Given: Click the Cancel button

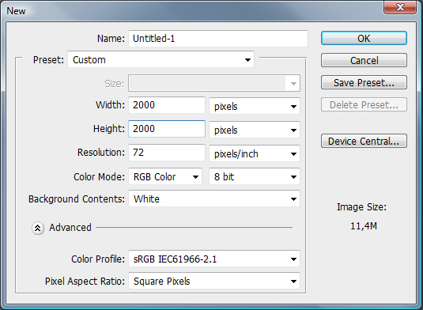Looking at the screenshot, I should 364,60.
